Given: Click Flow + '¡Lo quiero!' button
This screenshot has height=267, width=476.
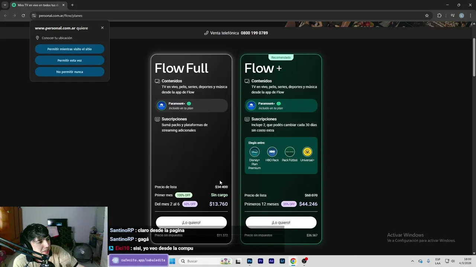Looking at the screenshot, I should click(281, 222).
